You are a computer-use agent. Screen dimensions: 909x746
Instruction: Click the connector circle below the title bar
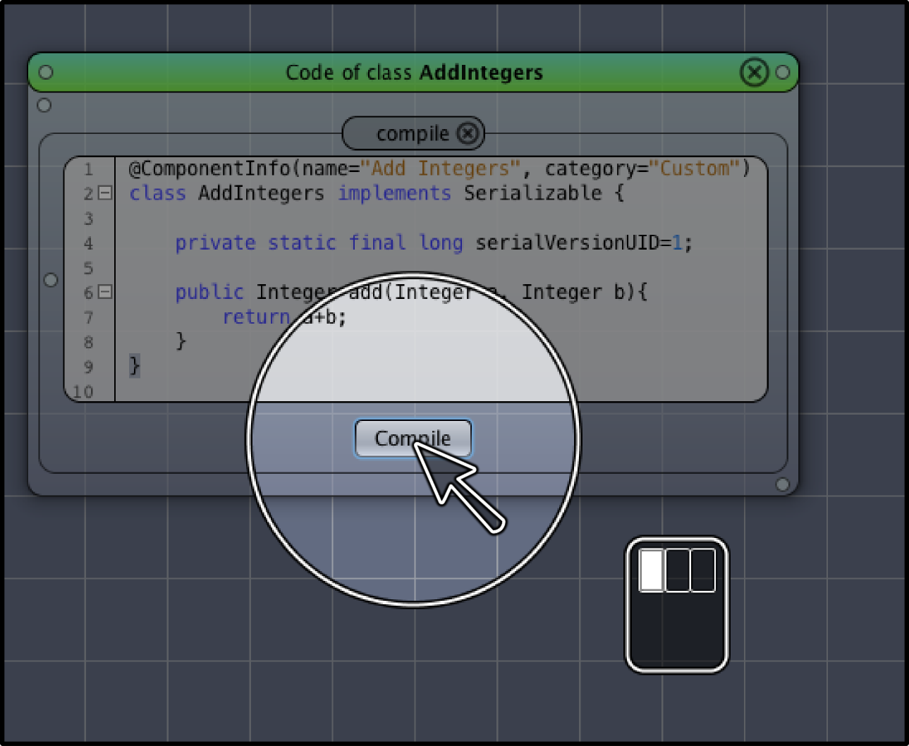pyautogui.click(x=44, y=105)
